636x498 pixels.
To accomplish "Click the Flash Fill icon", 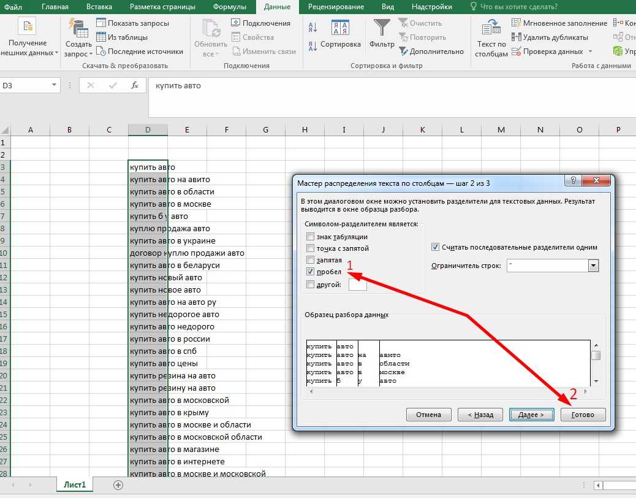I will pos(517,23).
